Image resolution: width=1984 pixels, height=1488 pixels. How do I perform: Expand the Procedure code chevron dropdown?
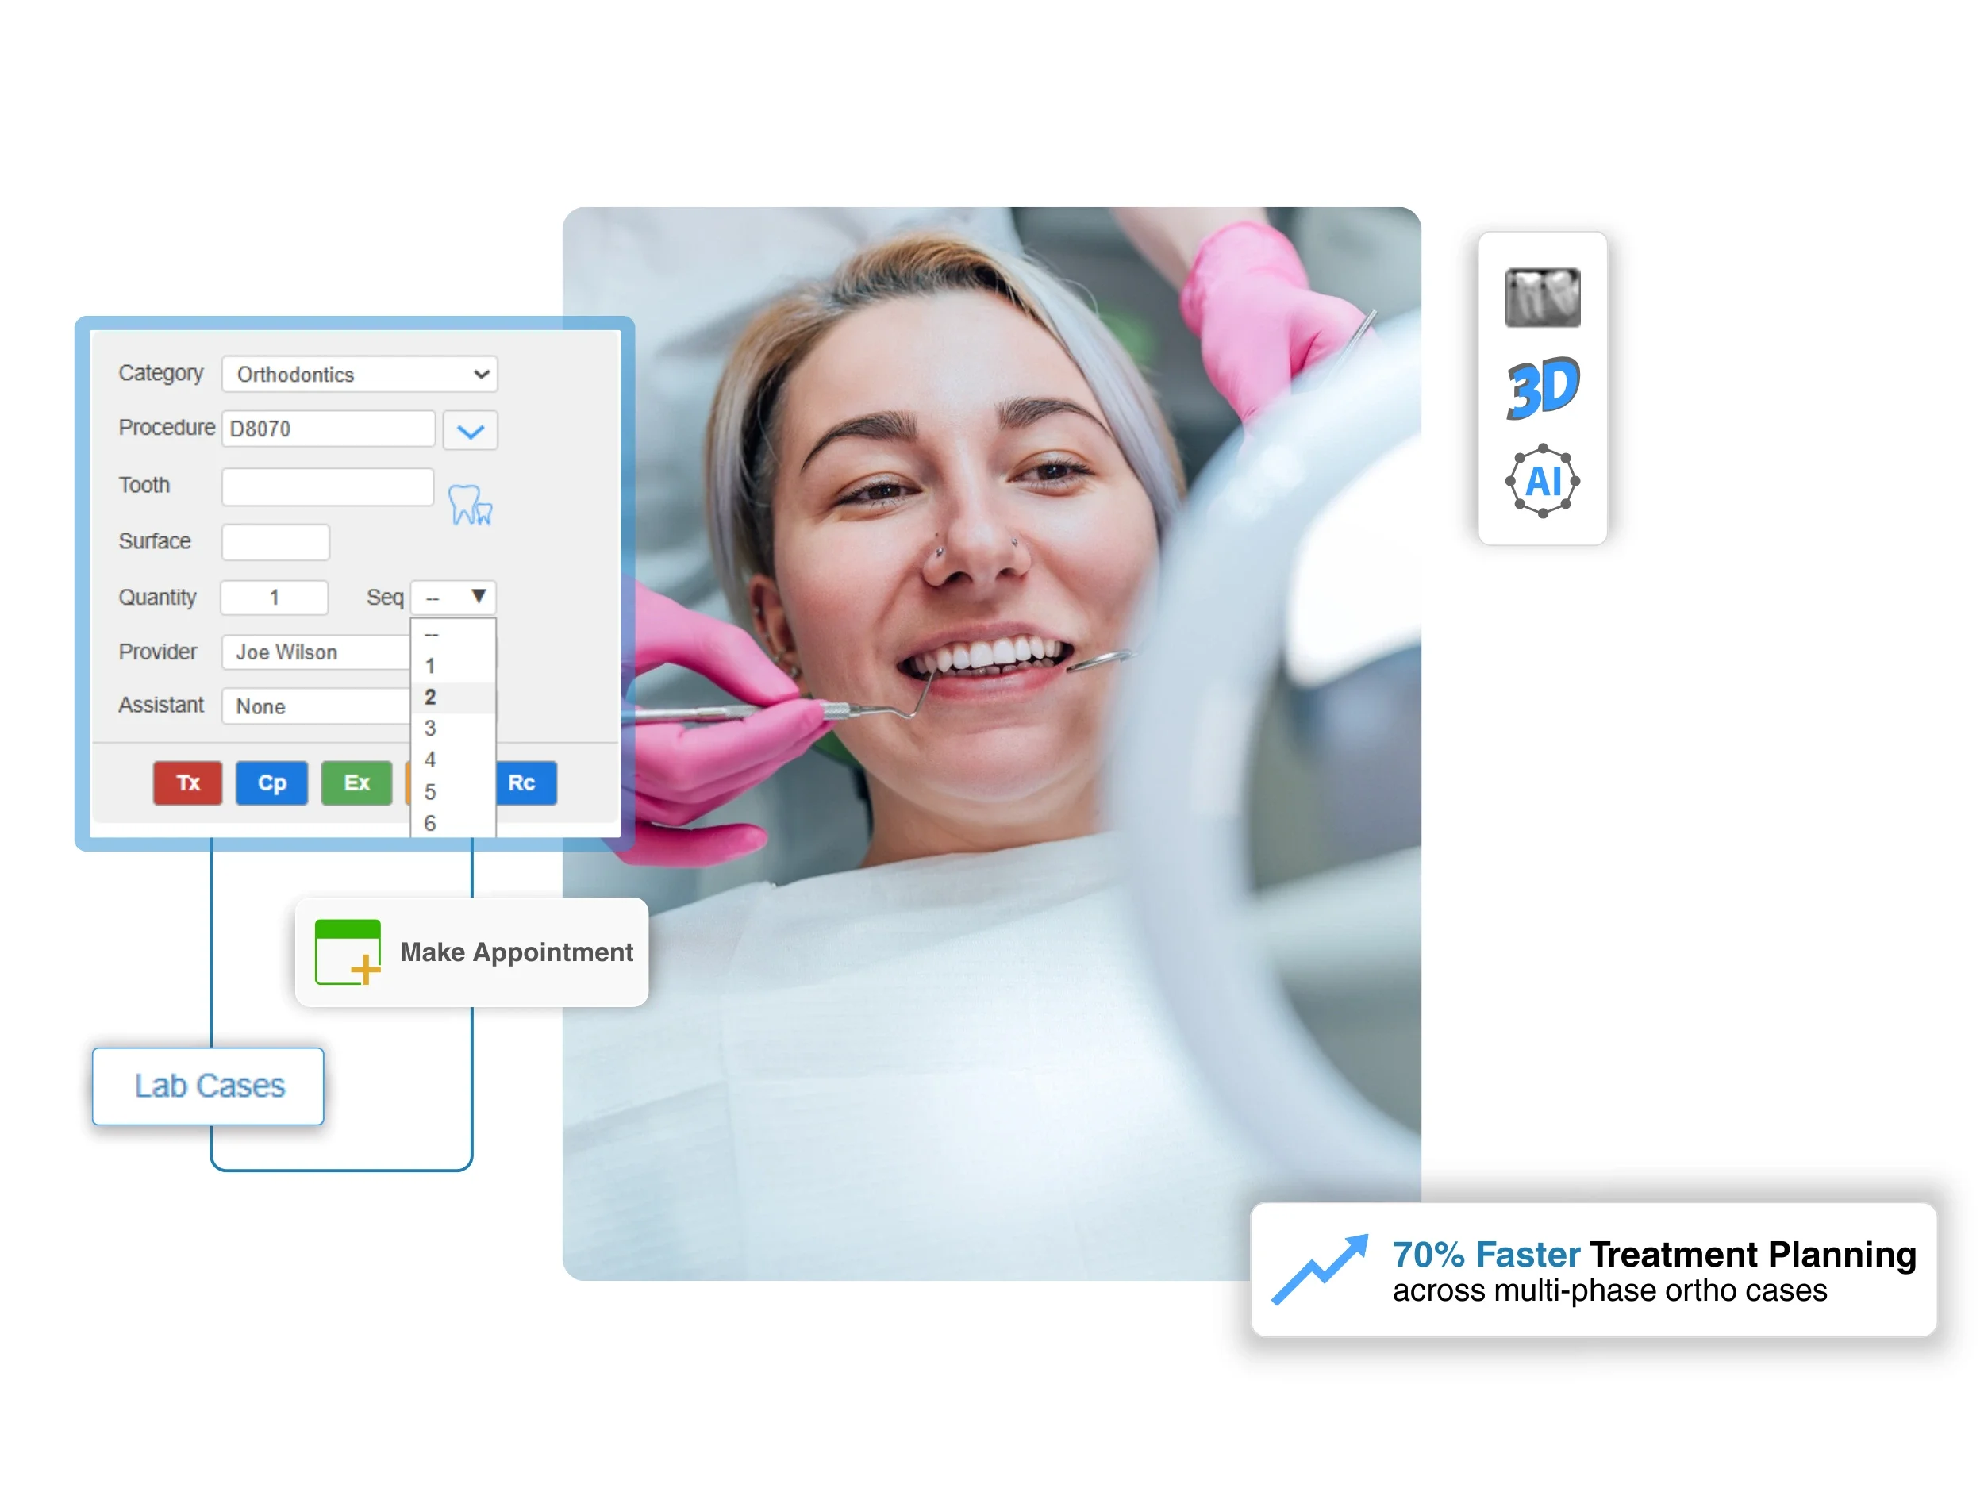coord(470,430)
